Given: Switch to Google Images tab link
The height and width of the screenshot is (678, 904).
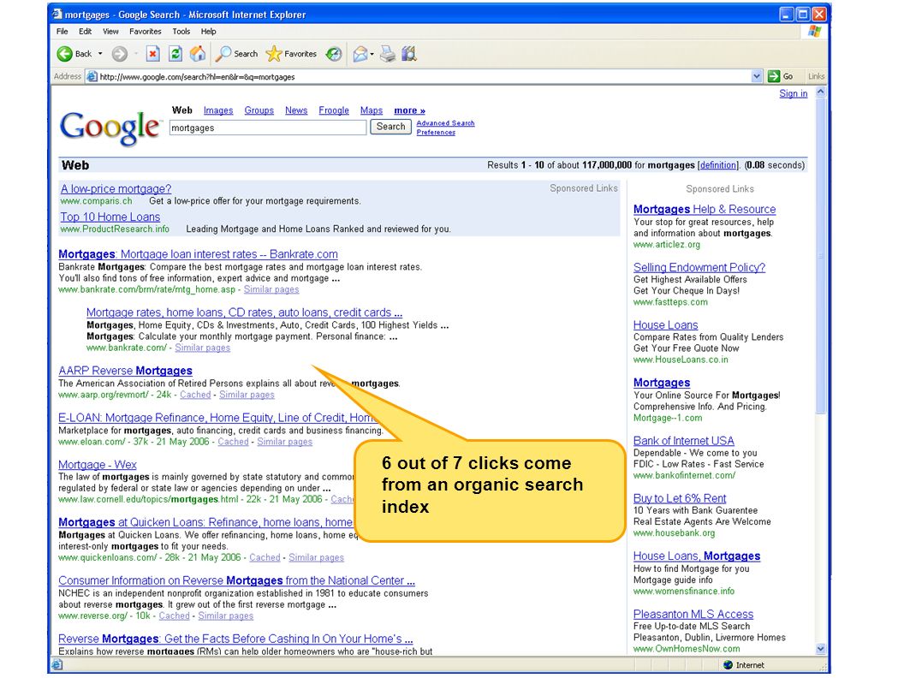Looking at the screenshot, I should 218,110.
